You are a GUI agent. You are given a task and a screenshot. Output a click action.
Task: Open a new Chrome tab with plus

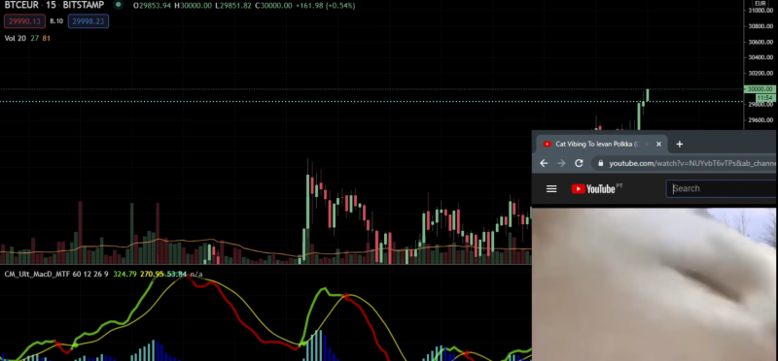point(679,144)
